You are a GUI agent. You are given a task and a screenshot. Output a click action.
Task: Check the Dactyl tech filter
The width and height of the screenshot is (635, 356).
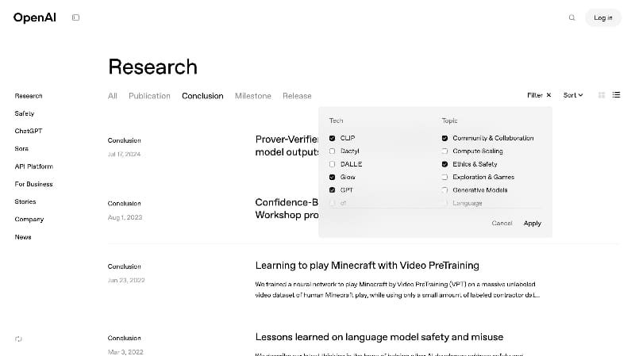[332, 151]
